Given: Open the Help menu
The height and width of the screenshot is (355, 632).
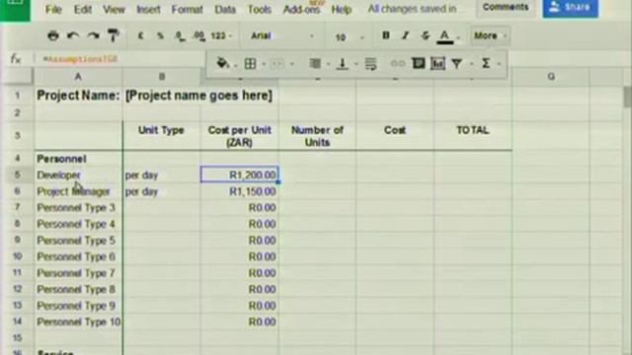Looking at the screenshot, I should (x=342, y=9).
